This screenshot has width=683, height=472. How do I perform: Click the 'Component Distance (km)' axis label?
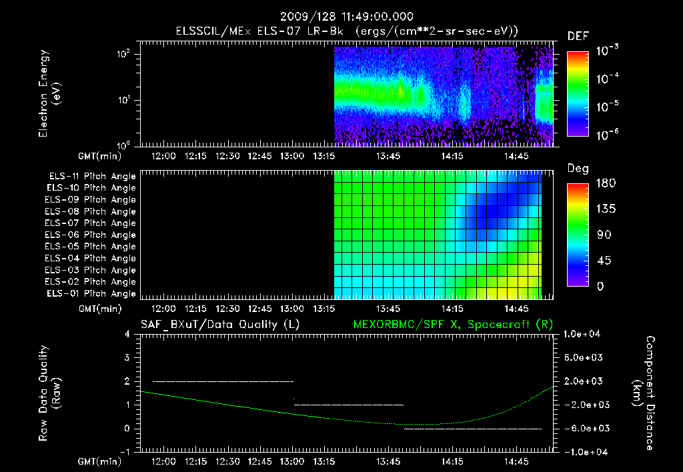(644, 393)
